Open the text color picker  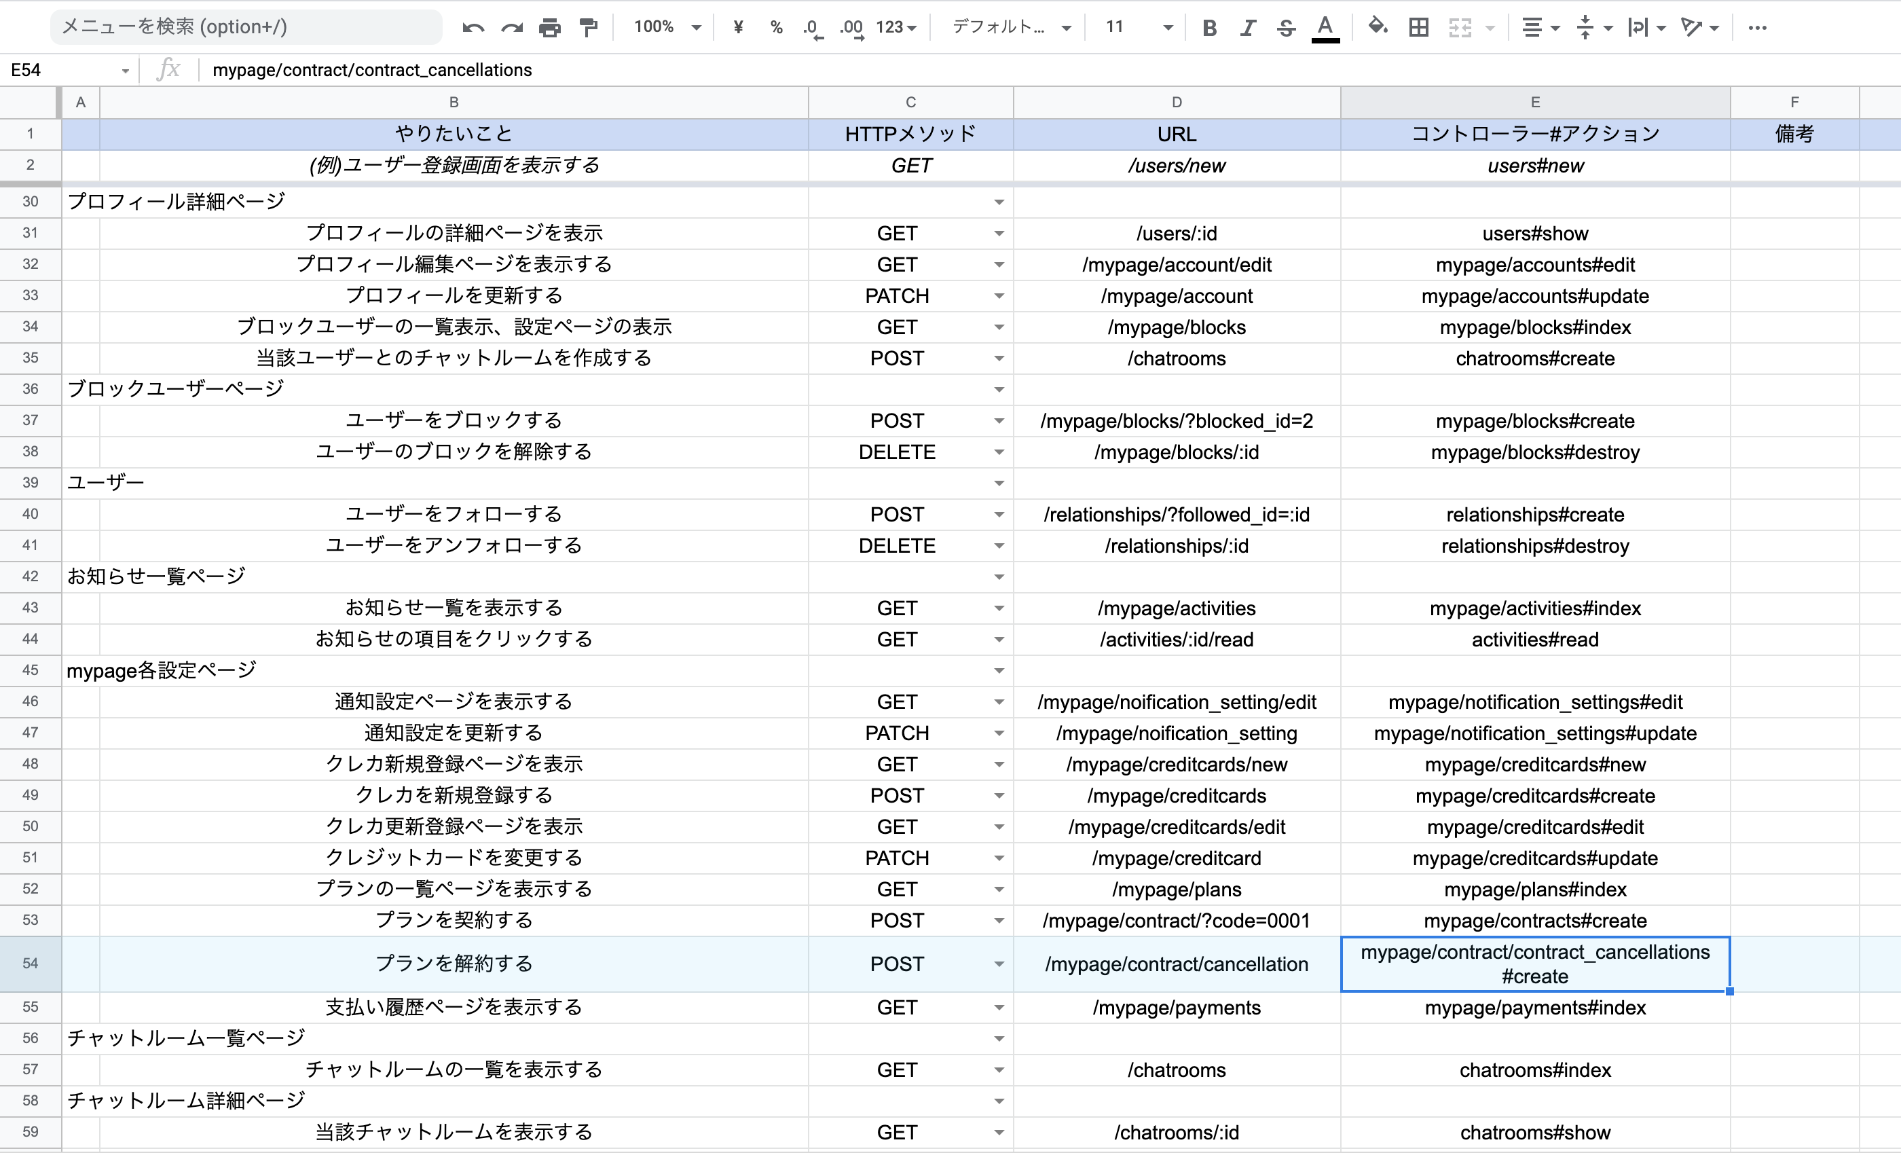1325,28
